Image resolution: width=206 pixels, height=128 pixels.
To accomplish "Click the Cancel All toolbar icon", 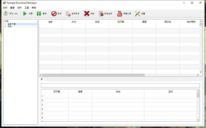I will tap(68, 13).
